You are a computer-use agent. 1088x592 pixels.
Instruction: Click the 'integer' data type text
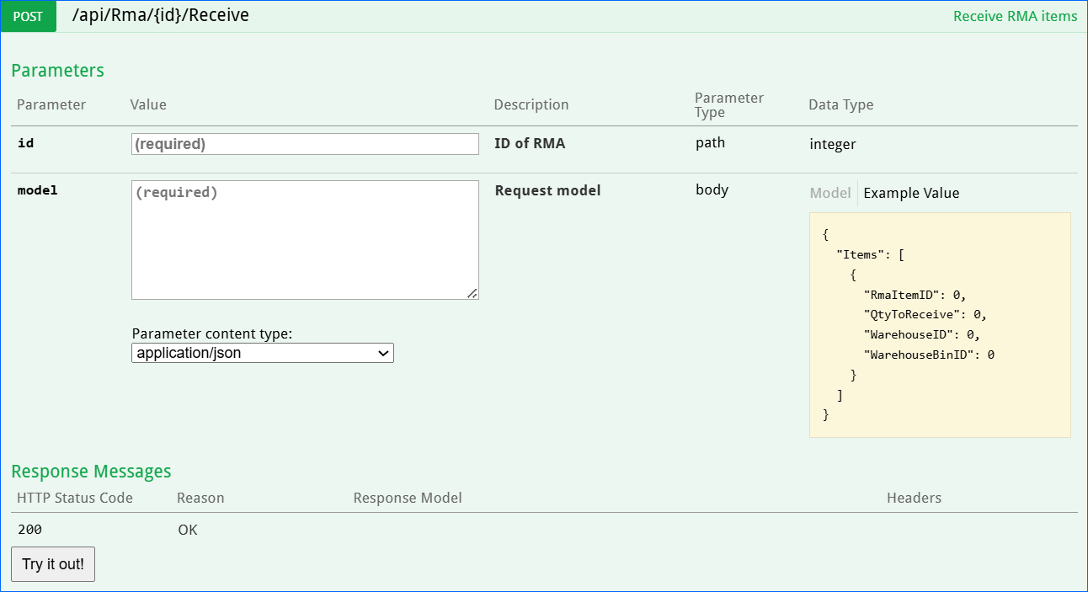832,144
